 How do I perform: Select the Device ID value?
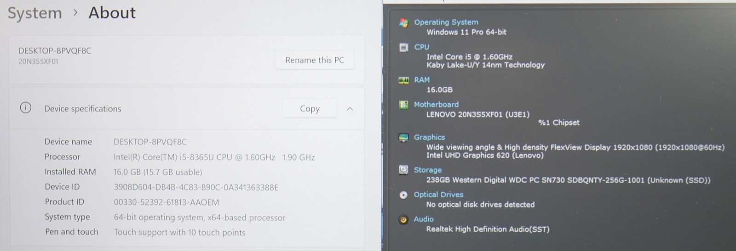pos(196,187)
